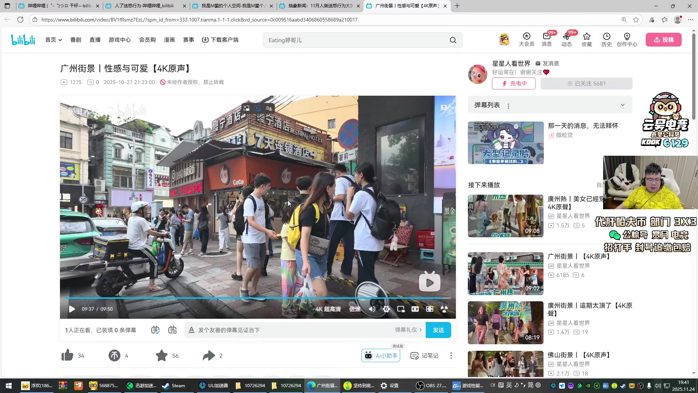Viewport: 698px width, 393px height.
Task: Expand the 弹幕列表 danmaku list
Action: click(x=622, y=105)
